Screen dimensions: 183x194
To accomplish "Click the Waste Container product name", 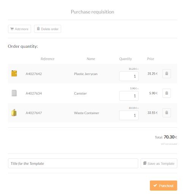I will pos(87,113).
